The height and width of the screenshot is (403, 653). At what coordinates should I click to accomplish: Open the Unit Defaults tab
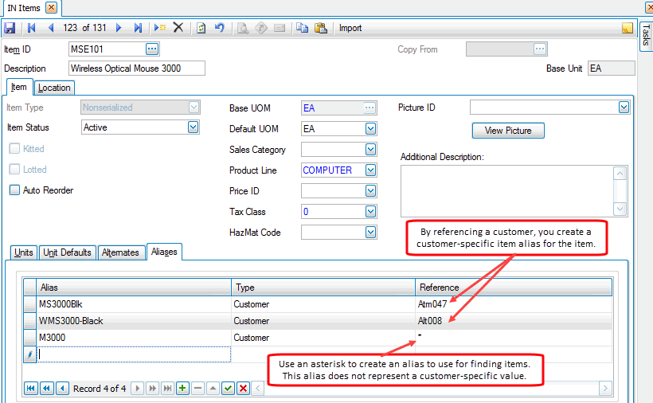click(68, 252)
